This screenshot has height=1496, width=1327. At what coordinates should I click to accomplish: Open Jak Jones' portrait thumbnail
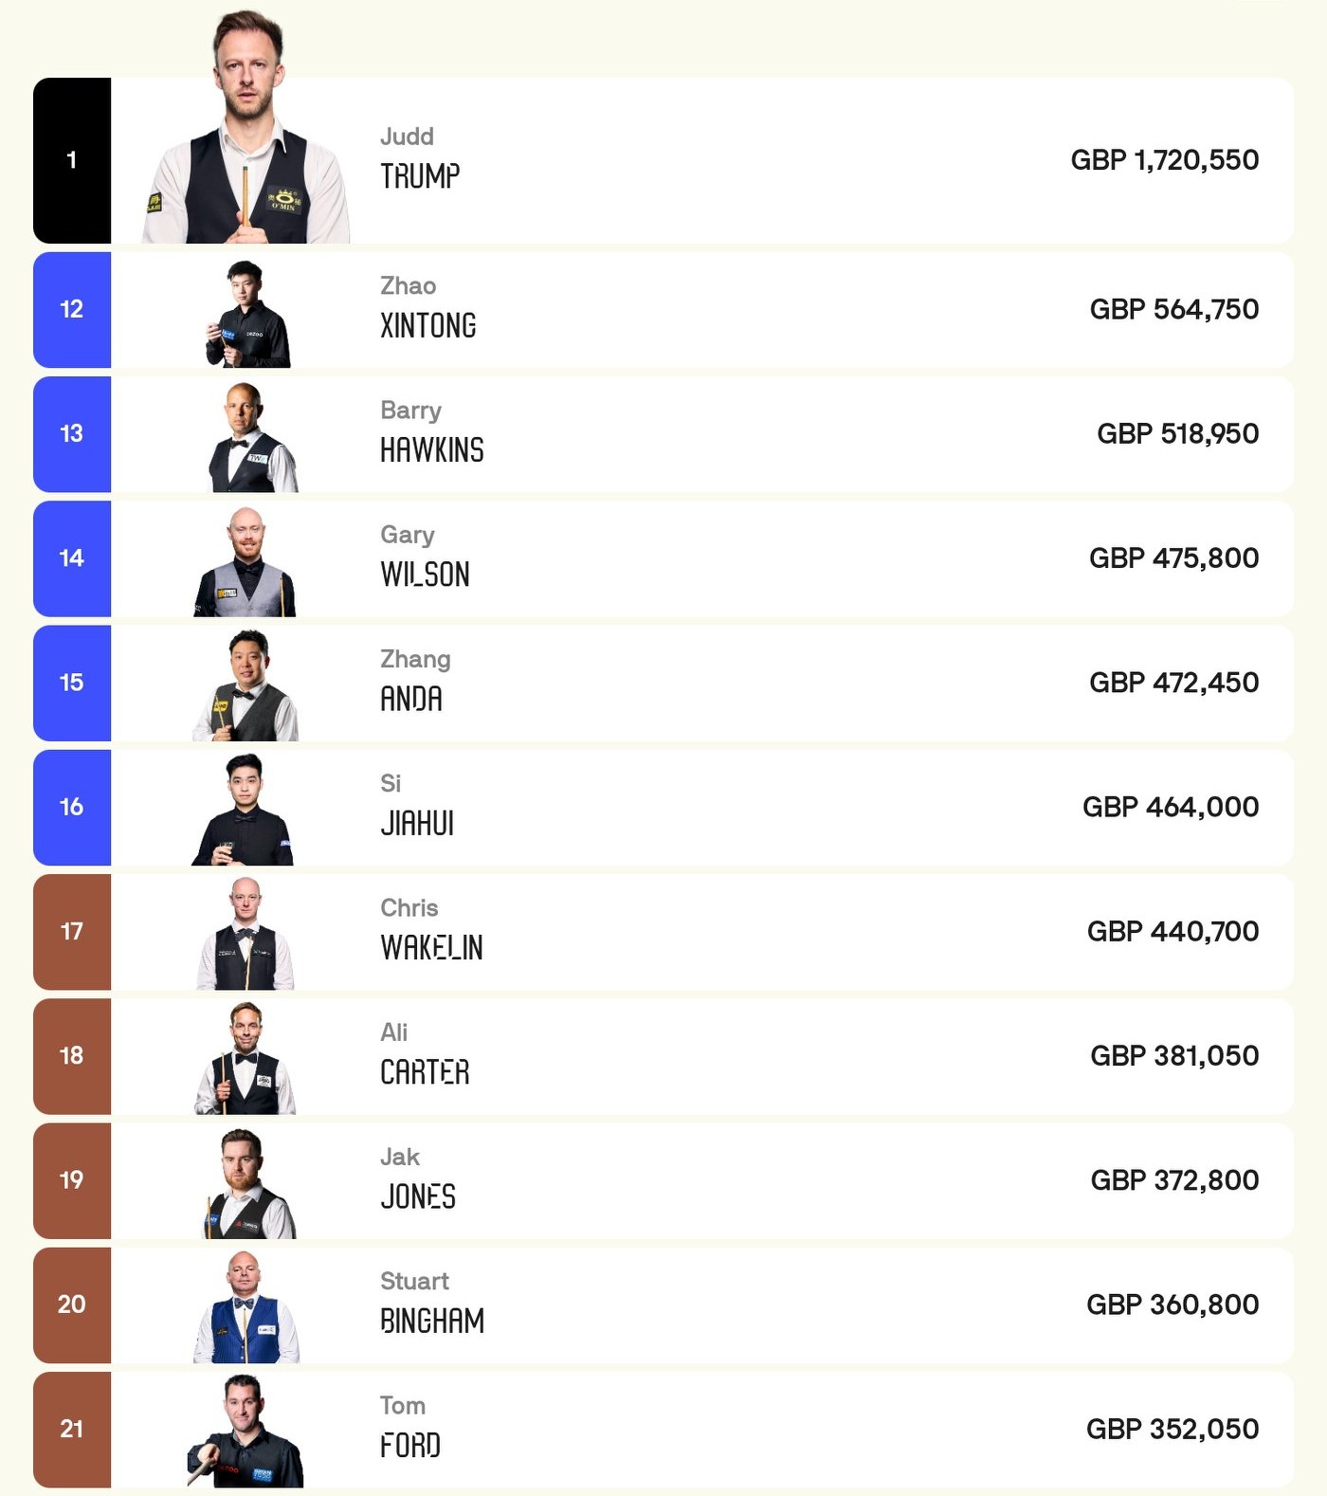click(x=248, y=1184)
